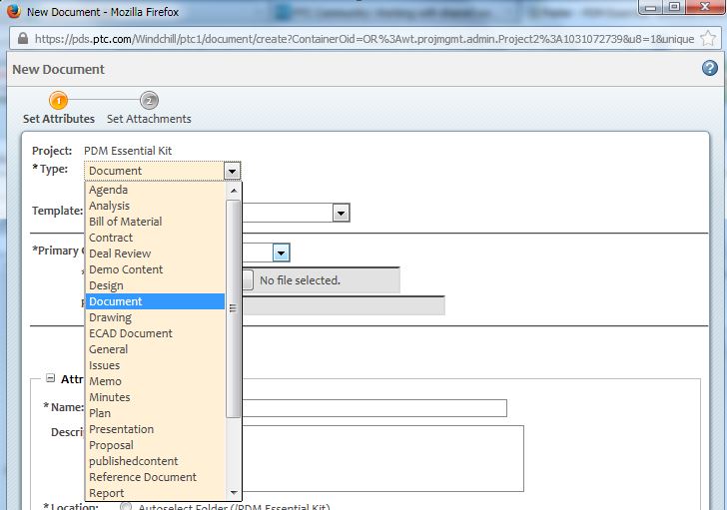Pick Demo Content in the list
Image resolution: width=727 pixels, height=510 pixels.
pyautogui.click(x=155, y=269)
